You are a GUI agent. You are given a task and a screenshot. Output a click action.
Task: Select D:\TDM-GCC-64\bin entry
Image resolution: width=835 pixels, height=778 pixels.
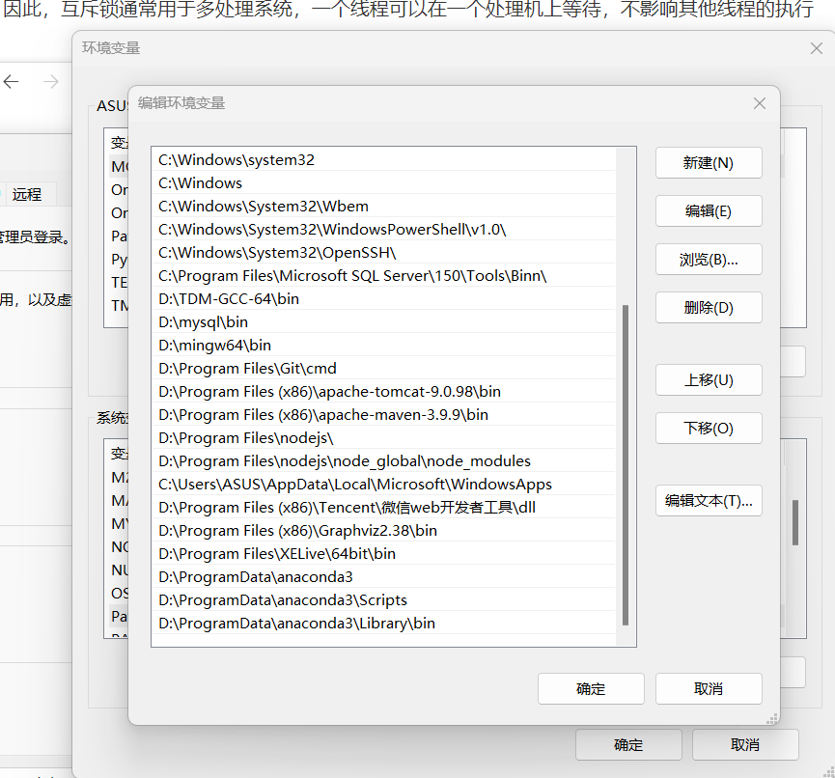(386, 298)
